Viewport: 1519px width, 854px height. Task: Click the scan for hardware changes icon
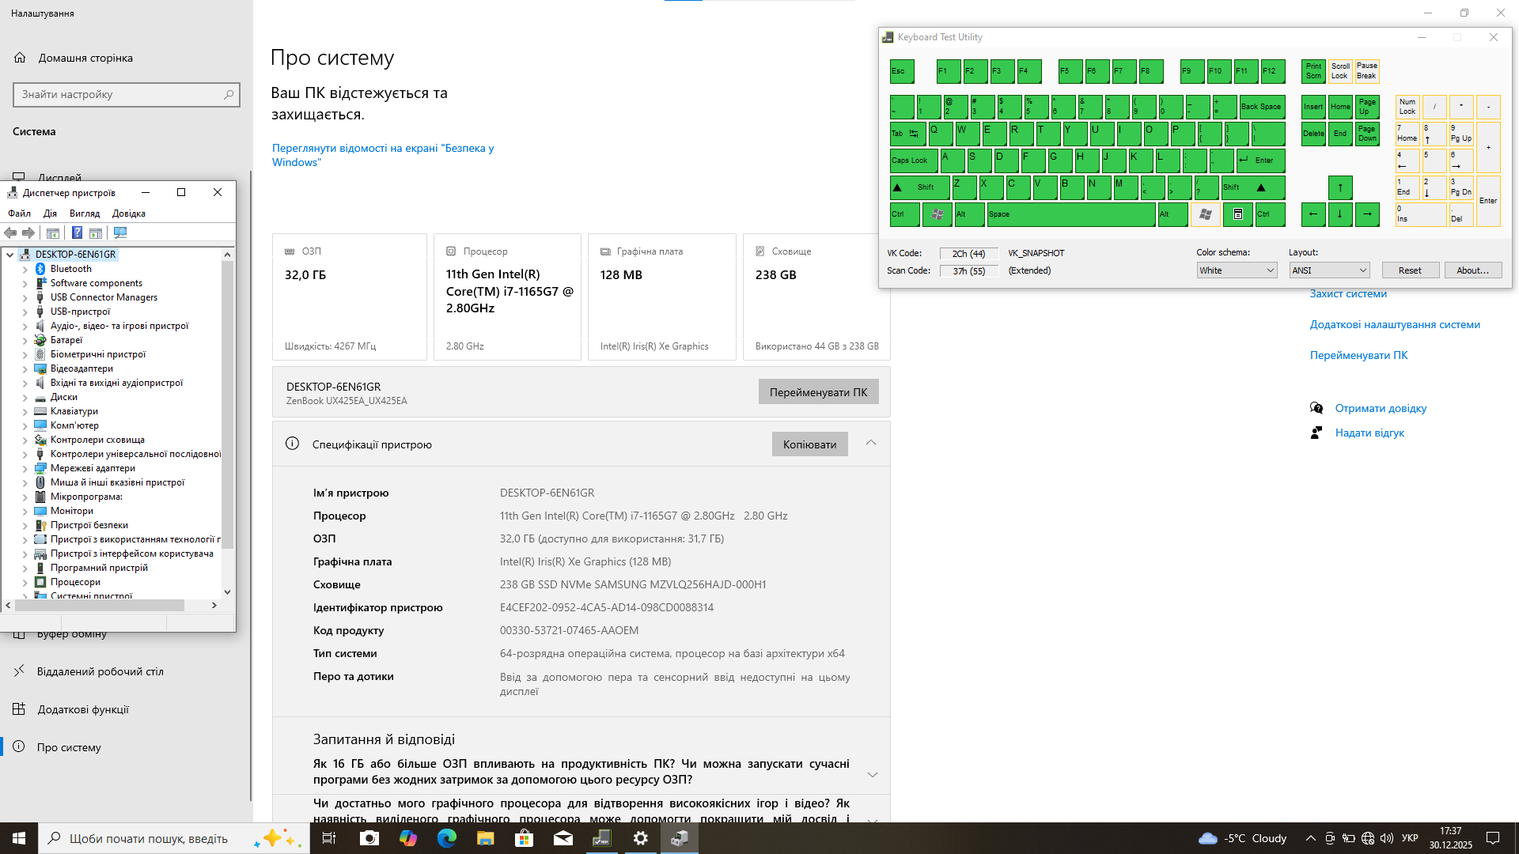click(120, 232)
